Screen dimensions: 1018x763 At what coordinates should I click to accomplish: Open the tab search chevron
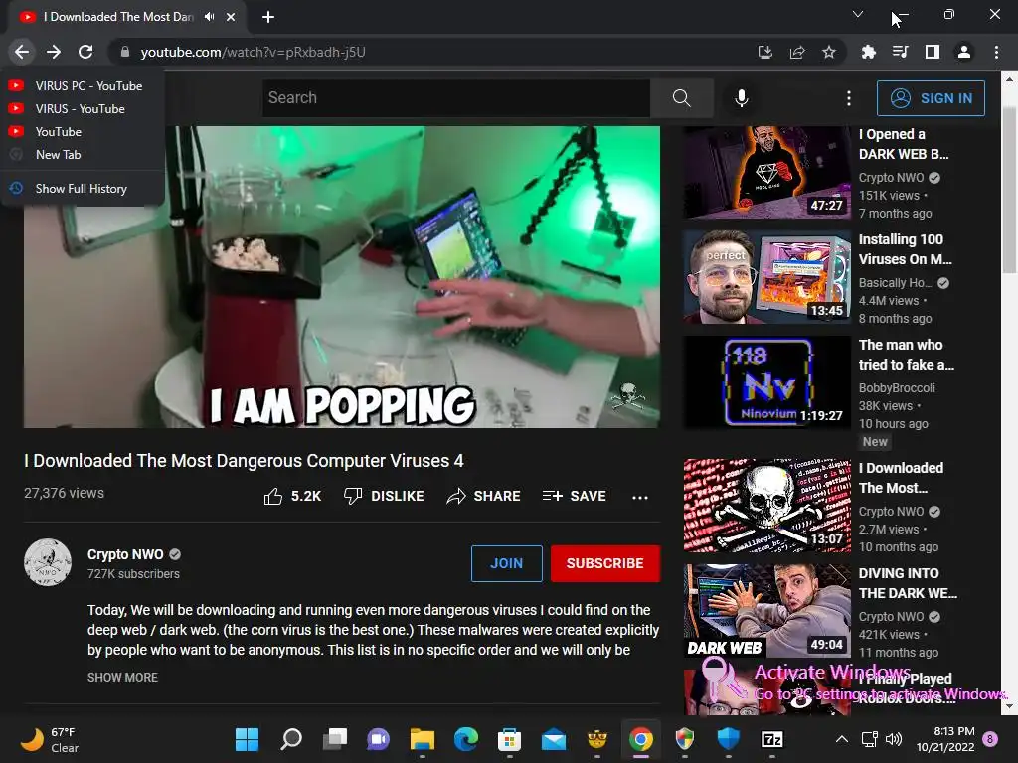[858, 14]
